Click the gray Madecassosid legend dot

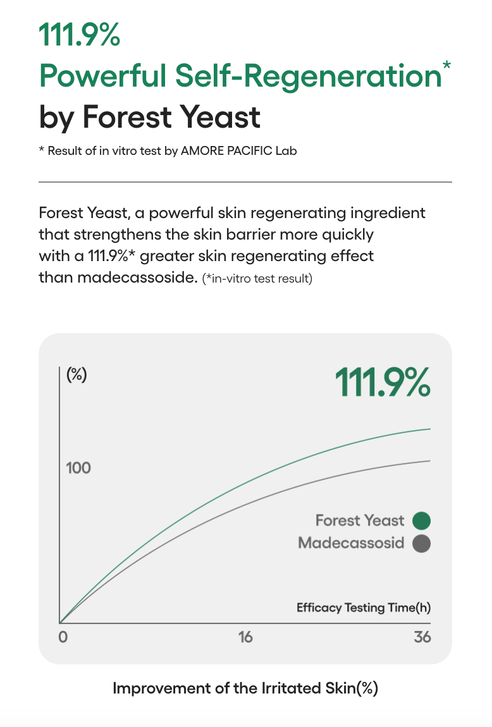click(421, 543)
